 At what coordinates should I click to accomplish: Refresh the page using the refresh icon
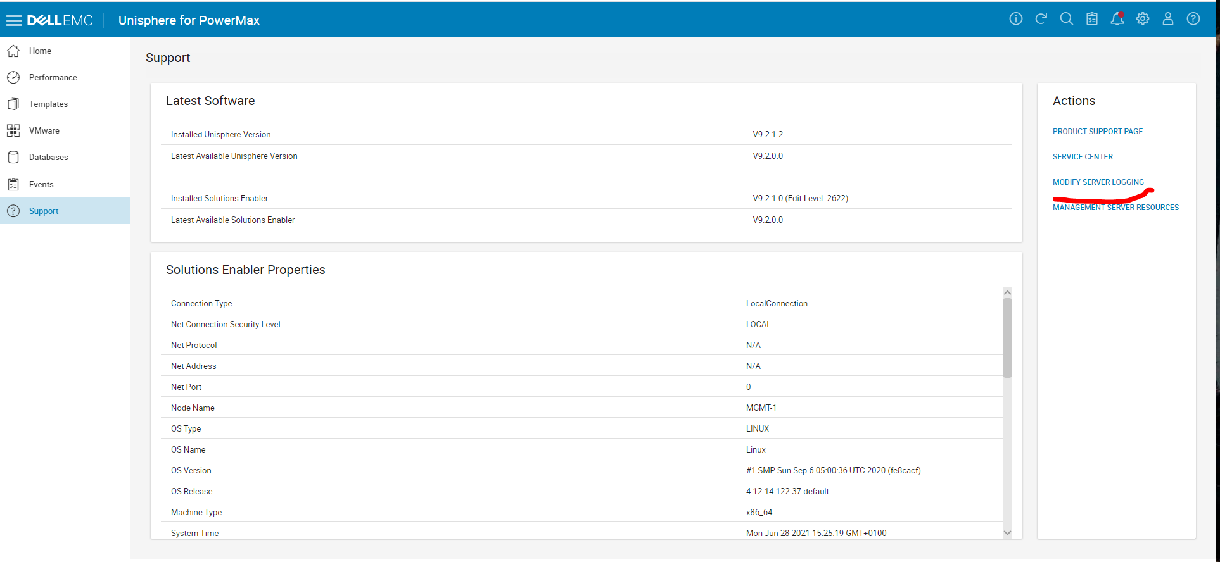(x=1041, y=19)
